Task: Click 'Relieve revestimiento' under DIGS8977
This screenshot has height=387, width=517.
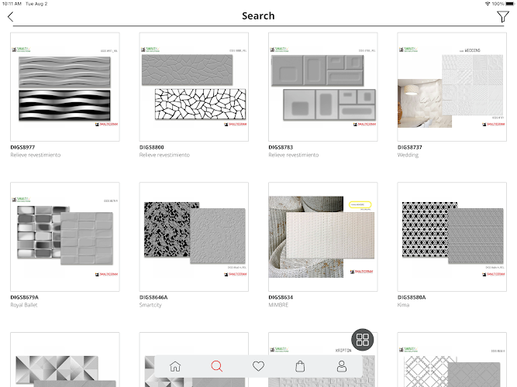Action: point(36,155)
